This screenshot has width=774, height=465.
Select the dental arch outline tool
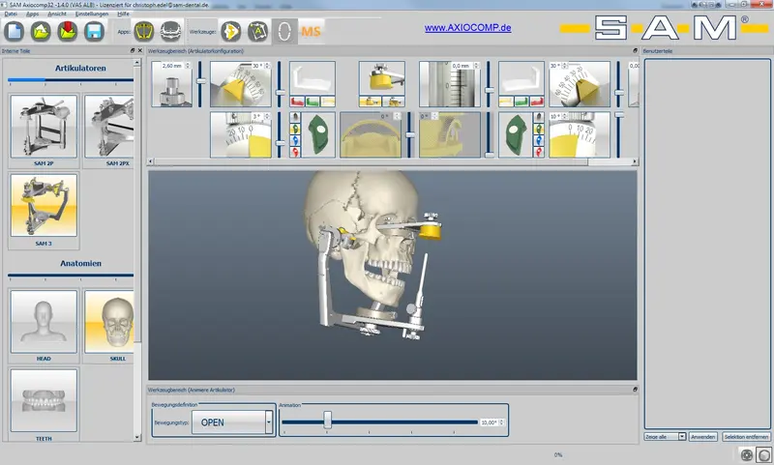point(284,32)
